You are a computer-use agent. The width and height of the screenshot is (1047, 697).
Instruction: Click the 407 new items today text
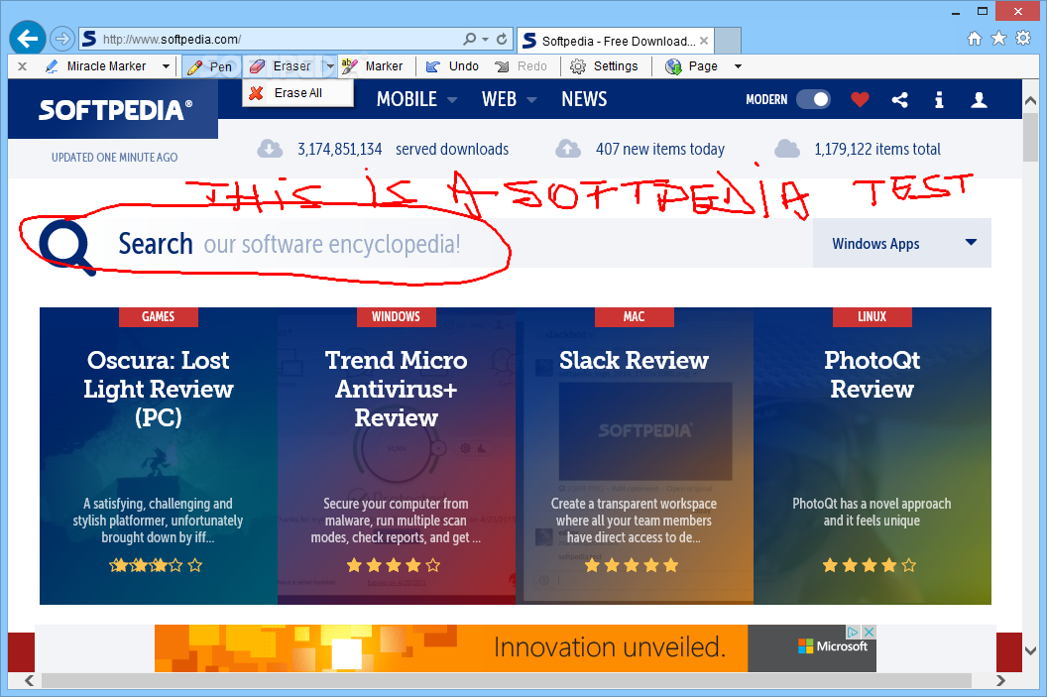(x=659, y=149)
